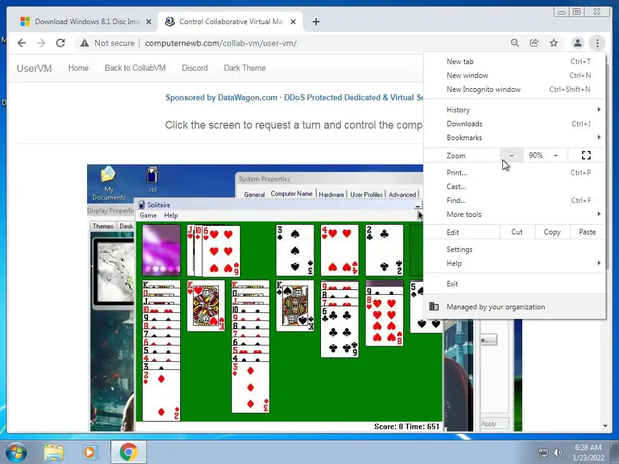Image resolution: width=619 pixels, height=464 pixels.
Task: Expand the History submenu
Action: click(514, 110)
